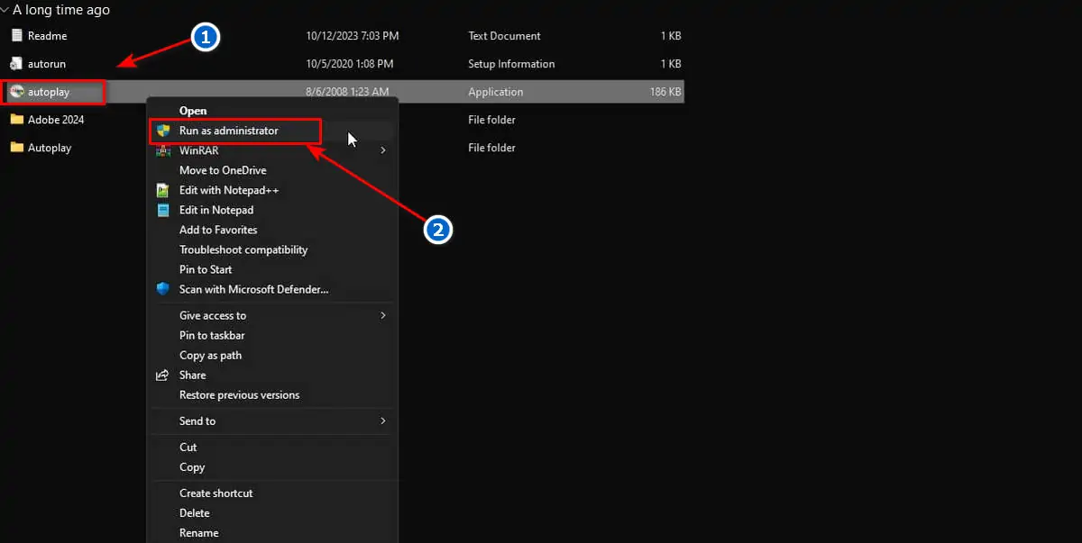Click the autorun setup file icon
This screenshot has height=543, width=1082.
[x=16, y=64]
